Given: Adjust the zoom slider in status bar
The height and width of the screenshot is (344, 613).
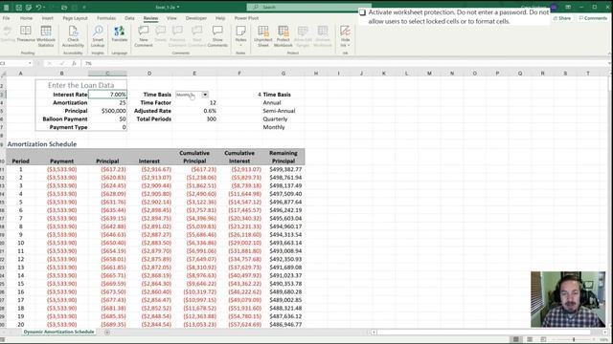Looking at the screenshot, I should (x=574, y=339).
